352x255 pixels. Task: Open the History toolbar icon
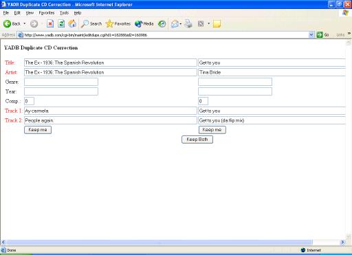pyautogui.click(x=162, y=23)
